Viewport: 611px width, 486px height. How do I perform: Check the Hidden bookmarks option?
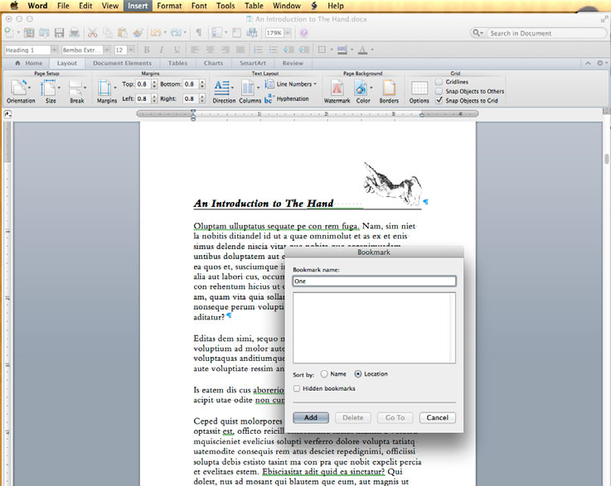coord(298,388)
